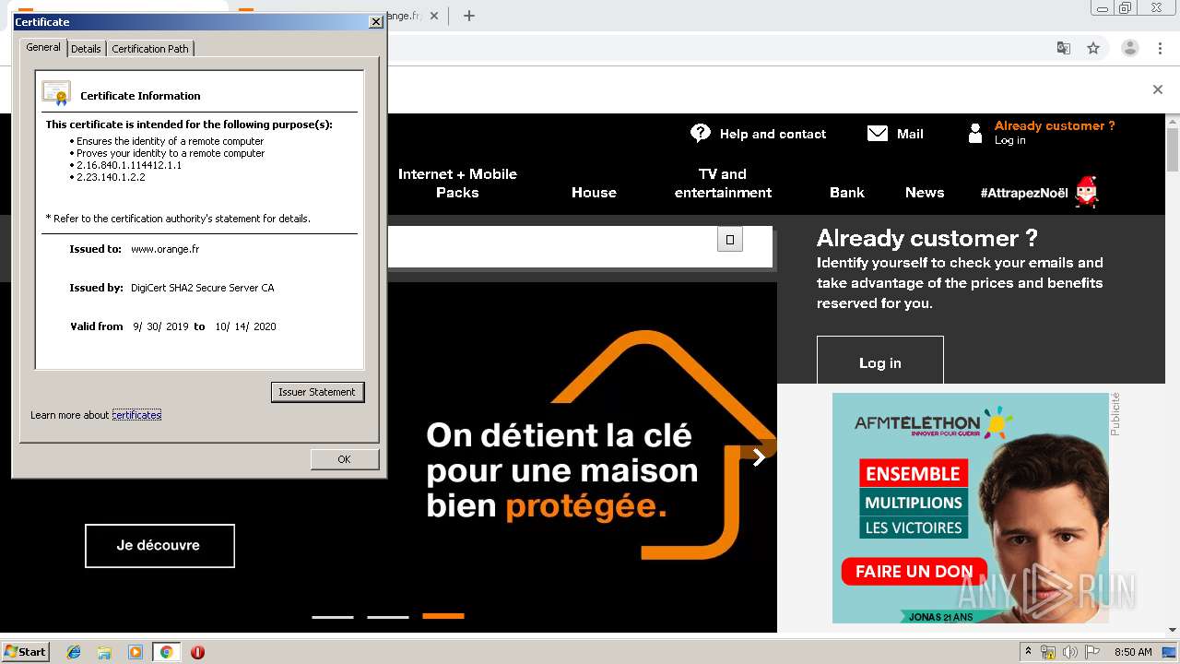
Task: Click OK in the Certificate dialog
Action: [x=344, y=459]
